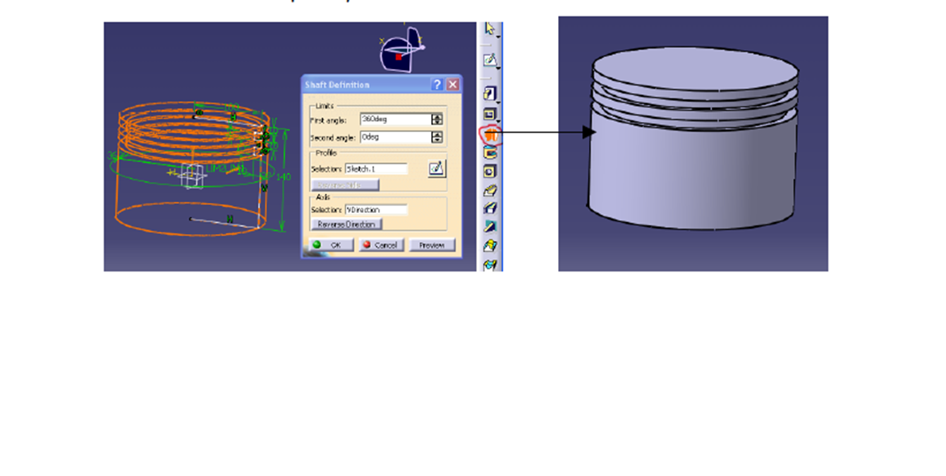Select the Pocket tool icon
This screenshot has width=946, height=476.
(491, 114)
